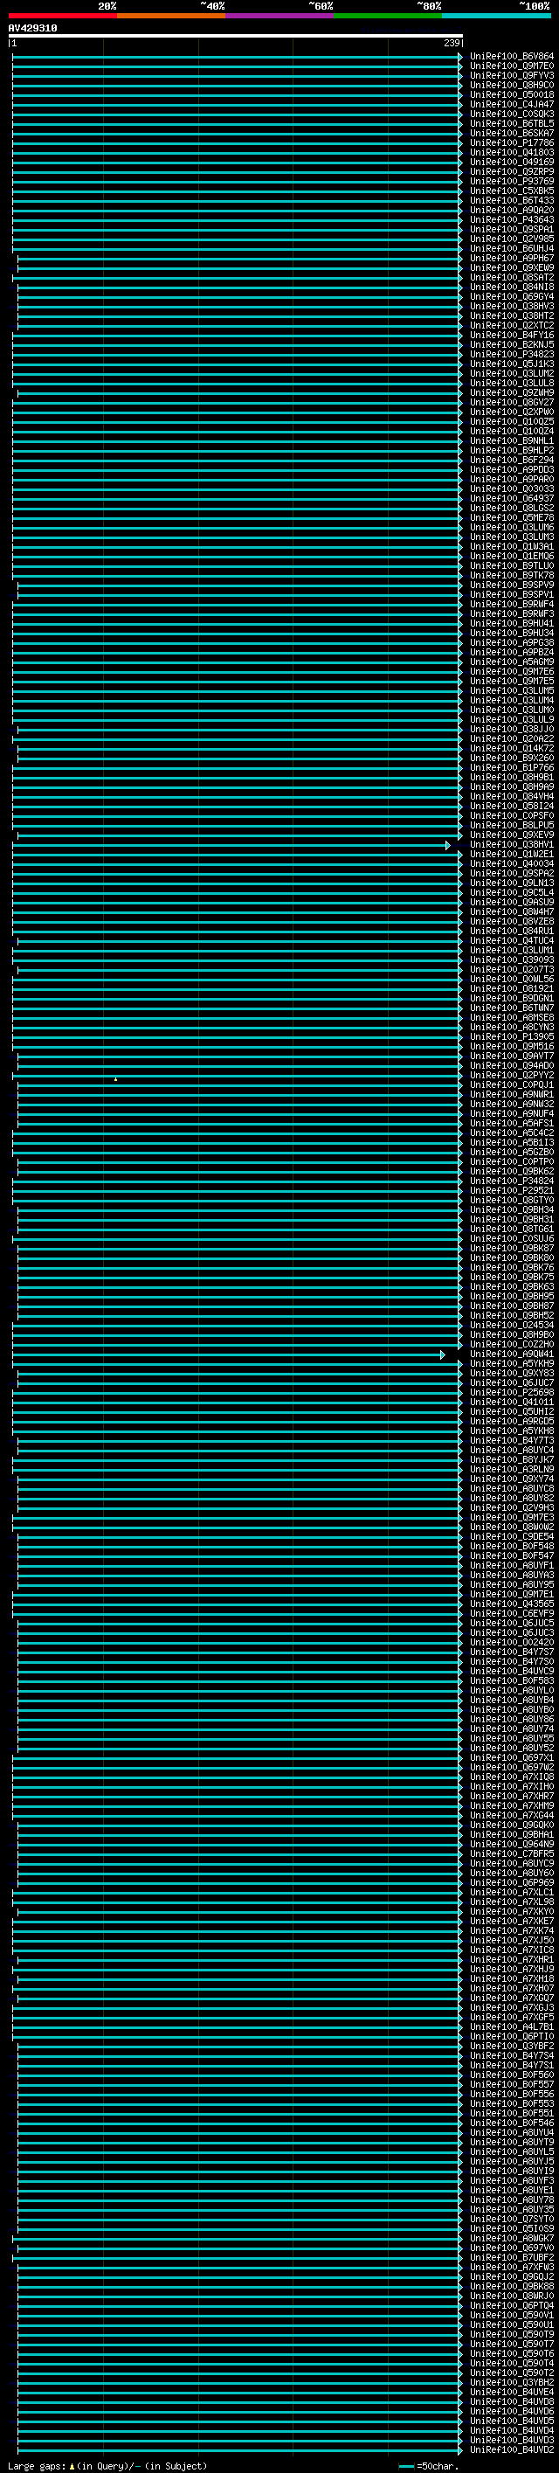Screen dimensions: 559x2473
Task: Select the UniRef100_Q9GQJ2 entry
Action: tap(512, 2276)
